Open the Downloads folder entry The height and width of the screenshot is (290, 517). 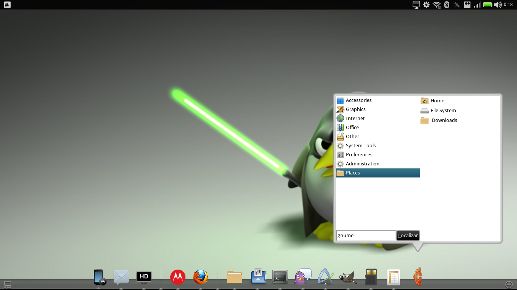click(x=444, y=120)
